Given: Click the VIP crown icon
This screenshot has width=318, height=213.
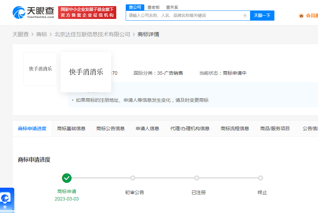Looking at the screenshot, I should tap(301, 16).
